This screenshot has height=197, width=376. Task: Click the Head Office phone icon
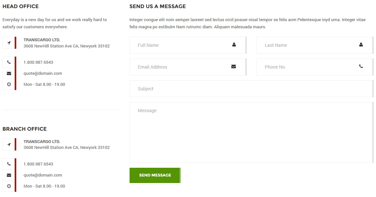coord(9,62)
